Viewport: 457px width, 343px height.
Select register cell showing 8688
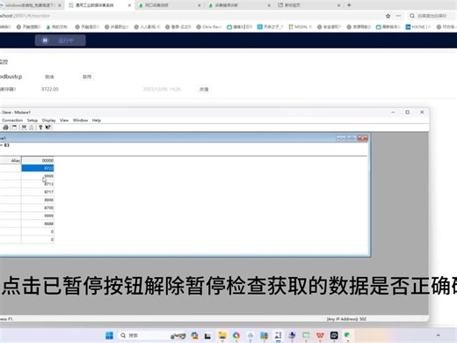pos(38,223)
